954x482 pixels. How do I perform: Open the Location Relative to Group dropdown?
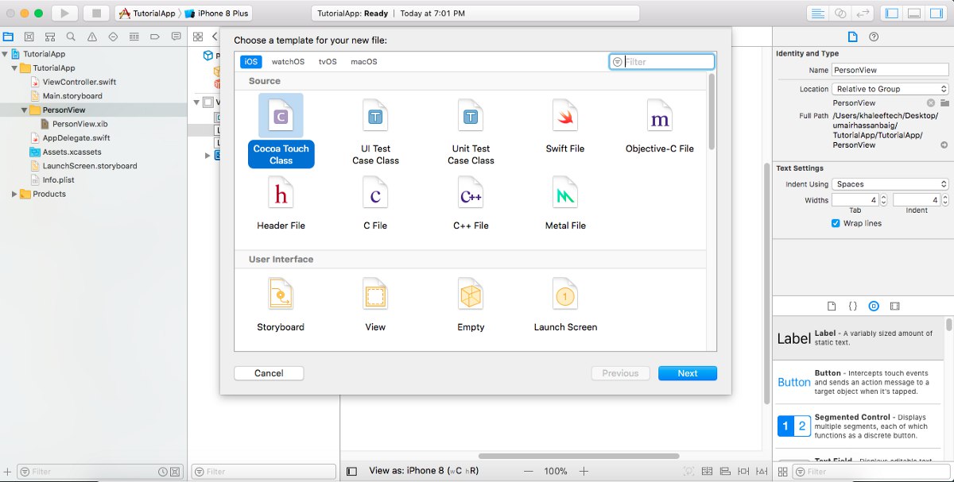click(890, 89)
